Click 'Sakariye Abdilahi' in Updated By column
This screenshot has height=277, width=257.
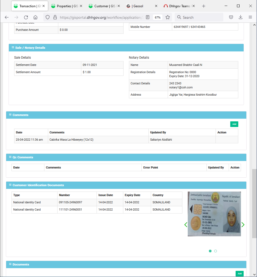pyautogui.click(x=161, y=140)
